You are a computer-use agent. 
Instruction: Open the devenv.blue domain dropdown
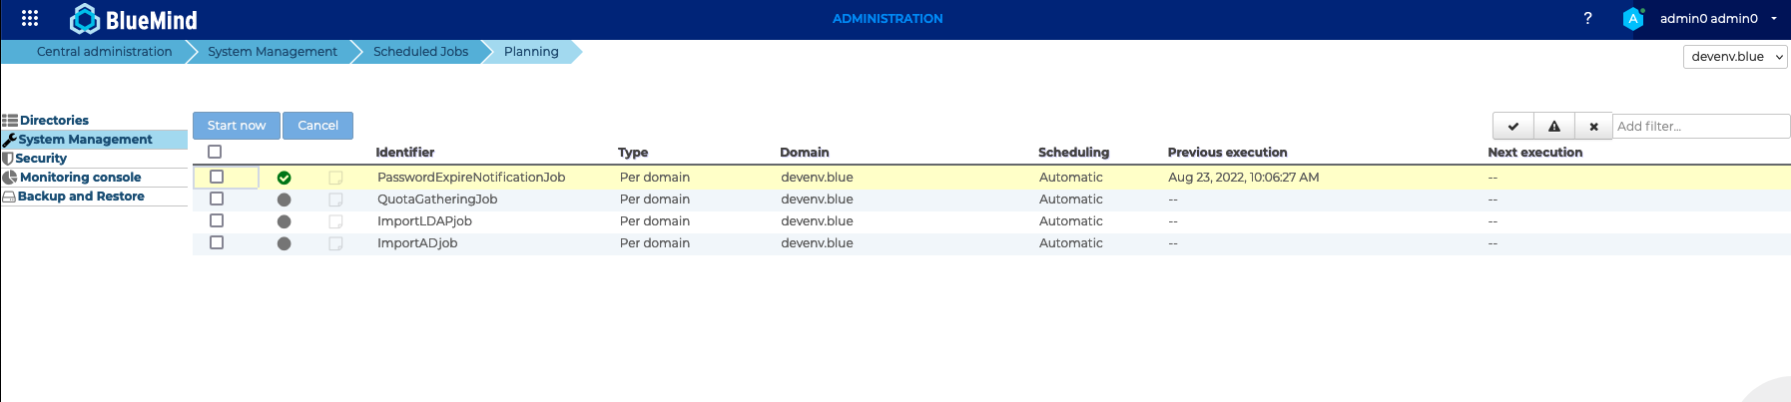point(1735,57)
